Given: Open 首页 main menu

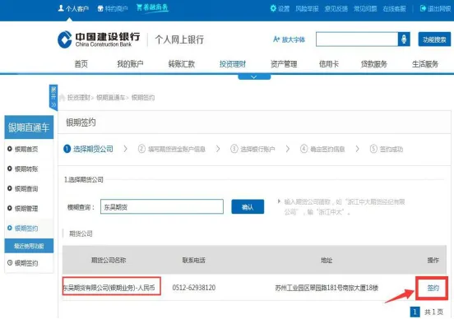Looking at the screenshot, I should (81, 63).
